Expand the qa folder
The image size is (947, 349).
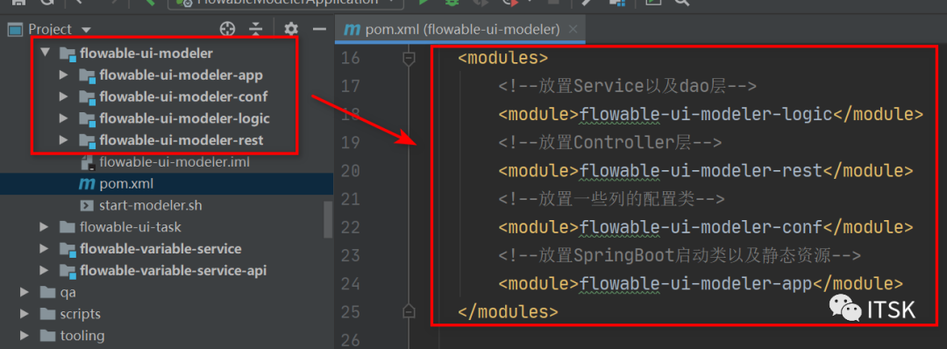[x=25, y=292]
